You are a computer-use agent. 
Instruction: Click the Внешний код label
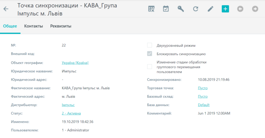tap(23, 54)
